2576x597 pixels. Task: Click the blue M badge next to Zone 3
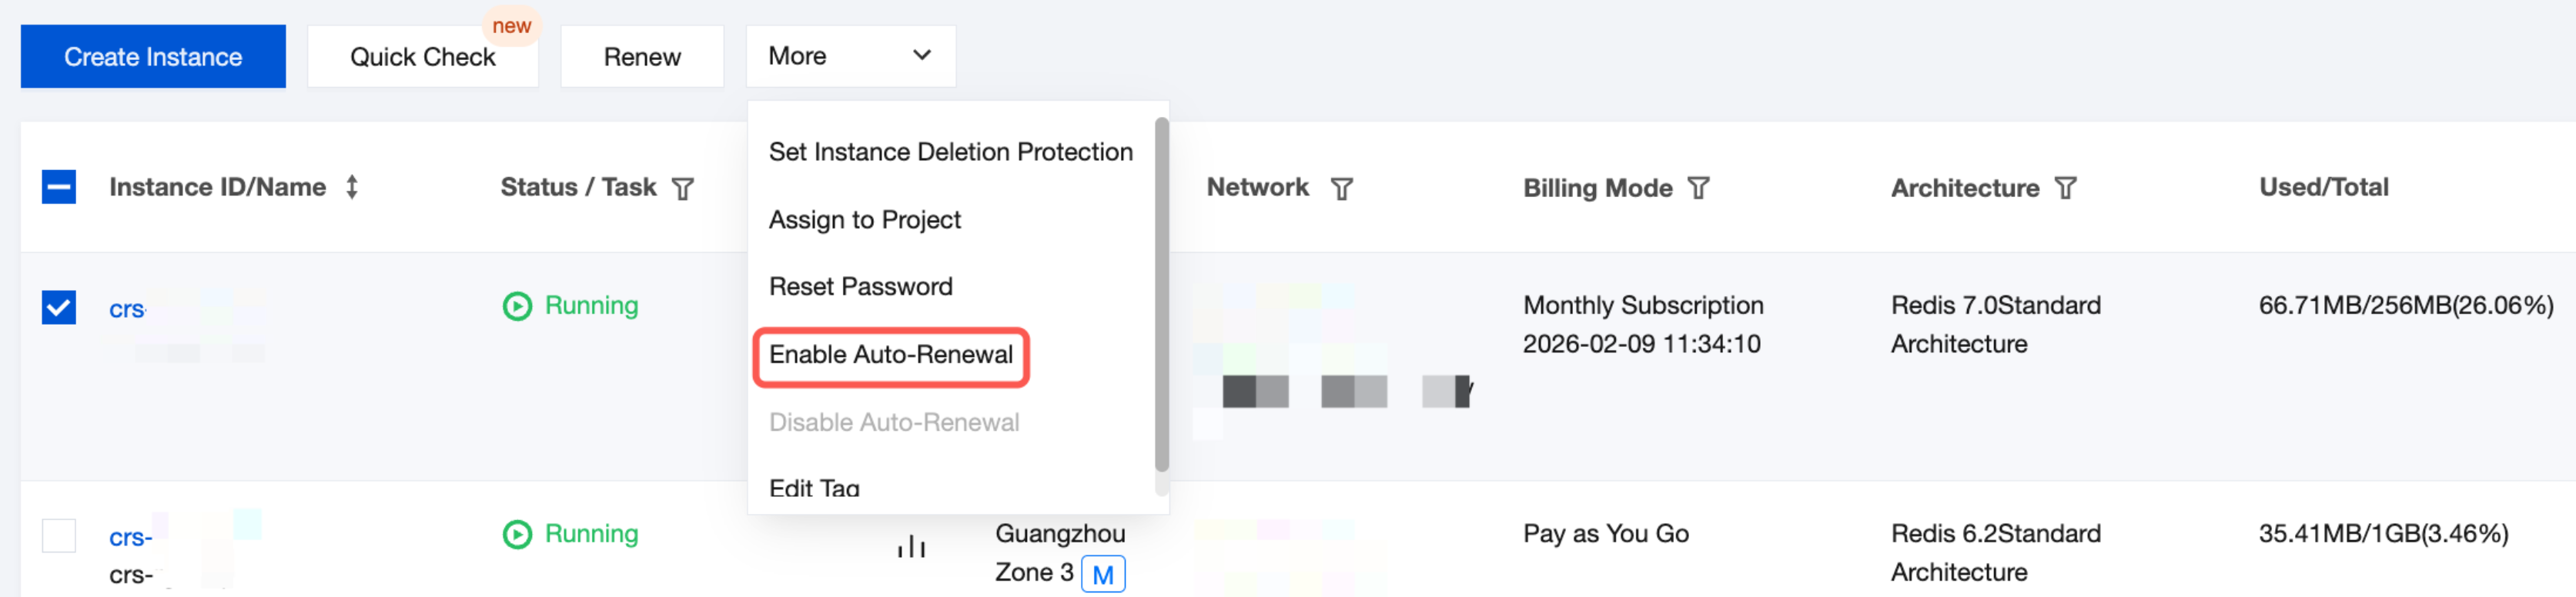point(1103,574)
